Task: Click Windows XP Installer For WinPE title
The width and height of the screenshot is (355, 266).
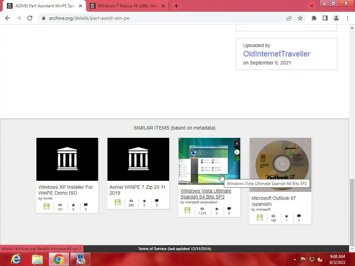Action: click(66, 190)
